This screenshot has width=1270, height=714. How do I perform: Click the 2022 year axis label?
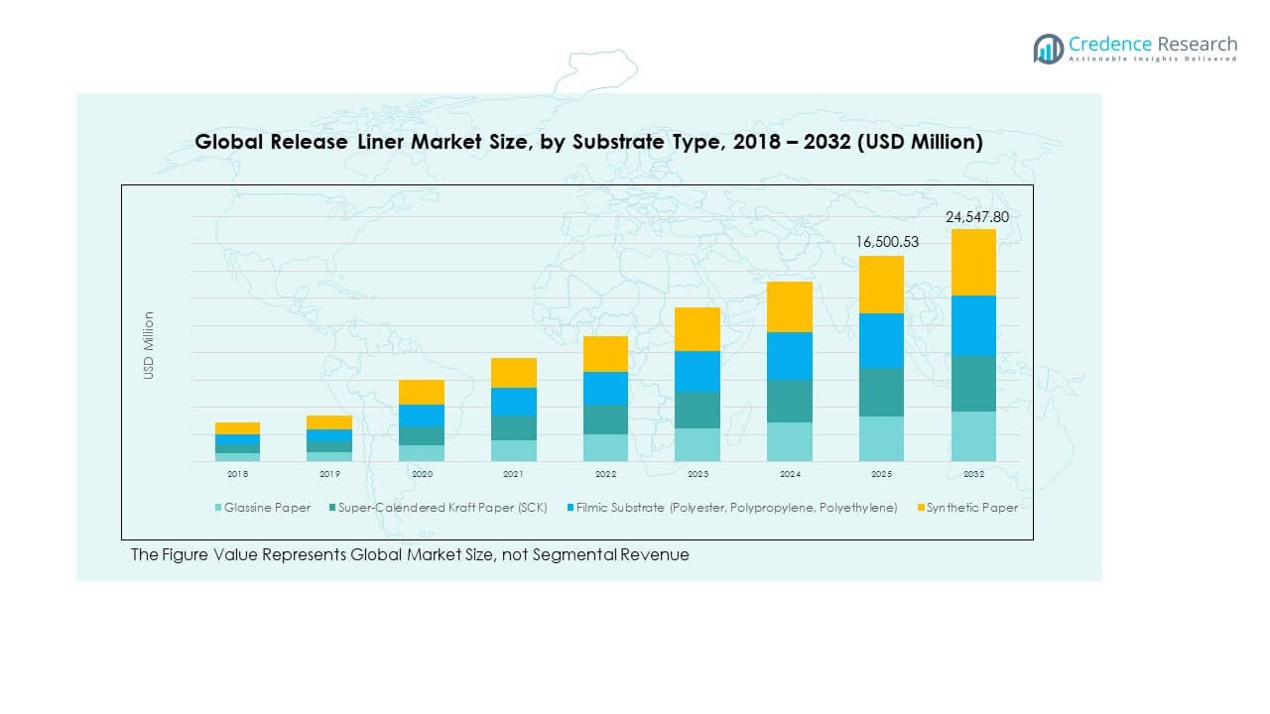605,475
